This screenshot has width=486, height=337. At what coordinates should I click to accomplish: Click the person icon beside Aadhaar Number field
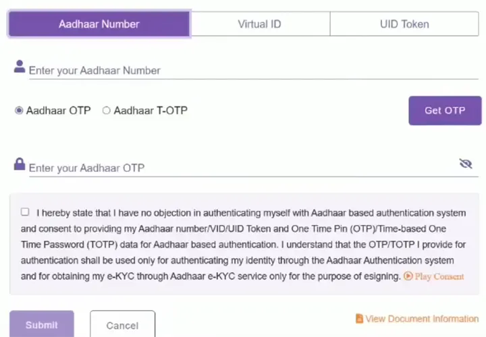pyautogui.click(x=20, y=66)
